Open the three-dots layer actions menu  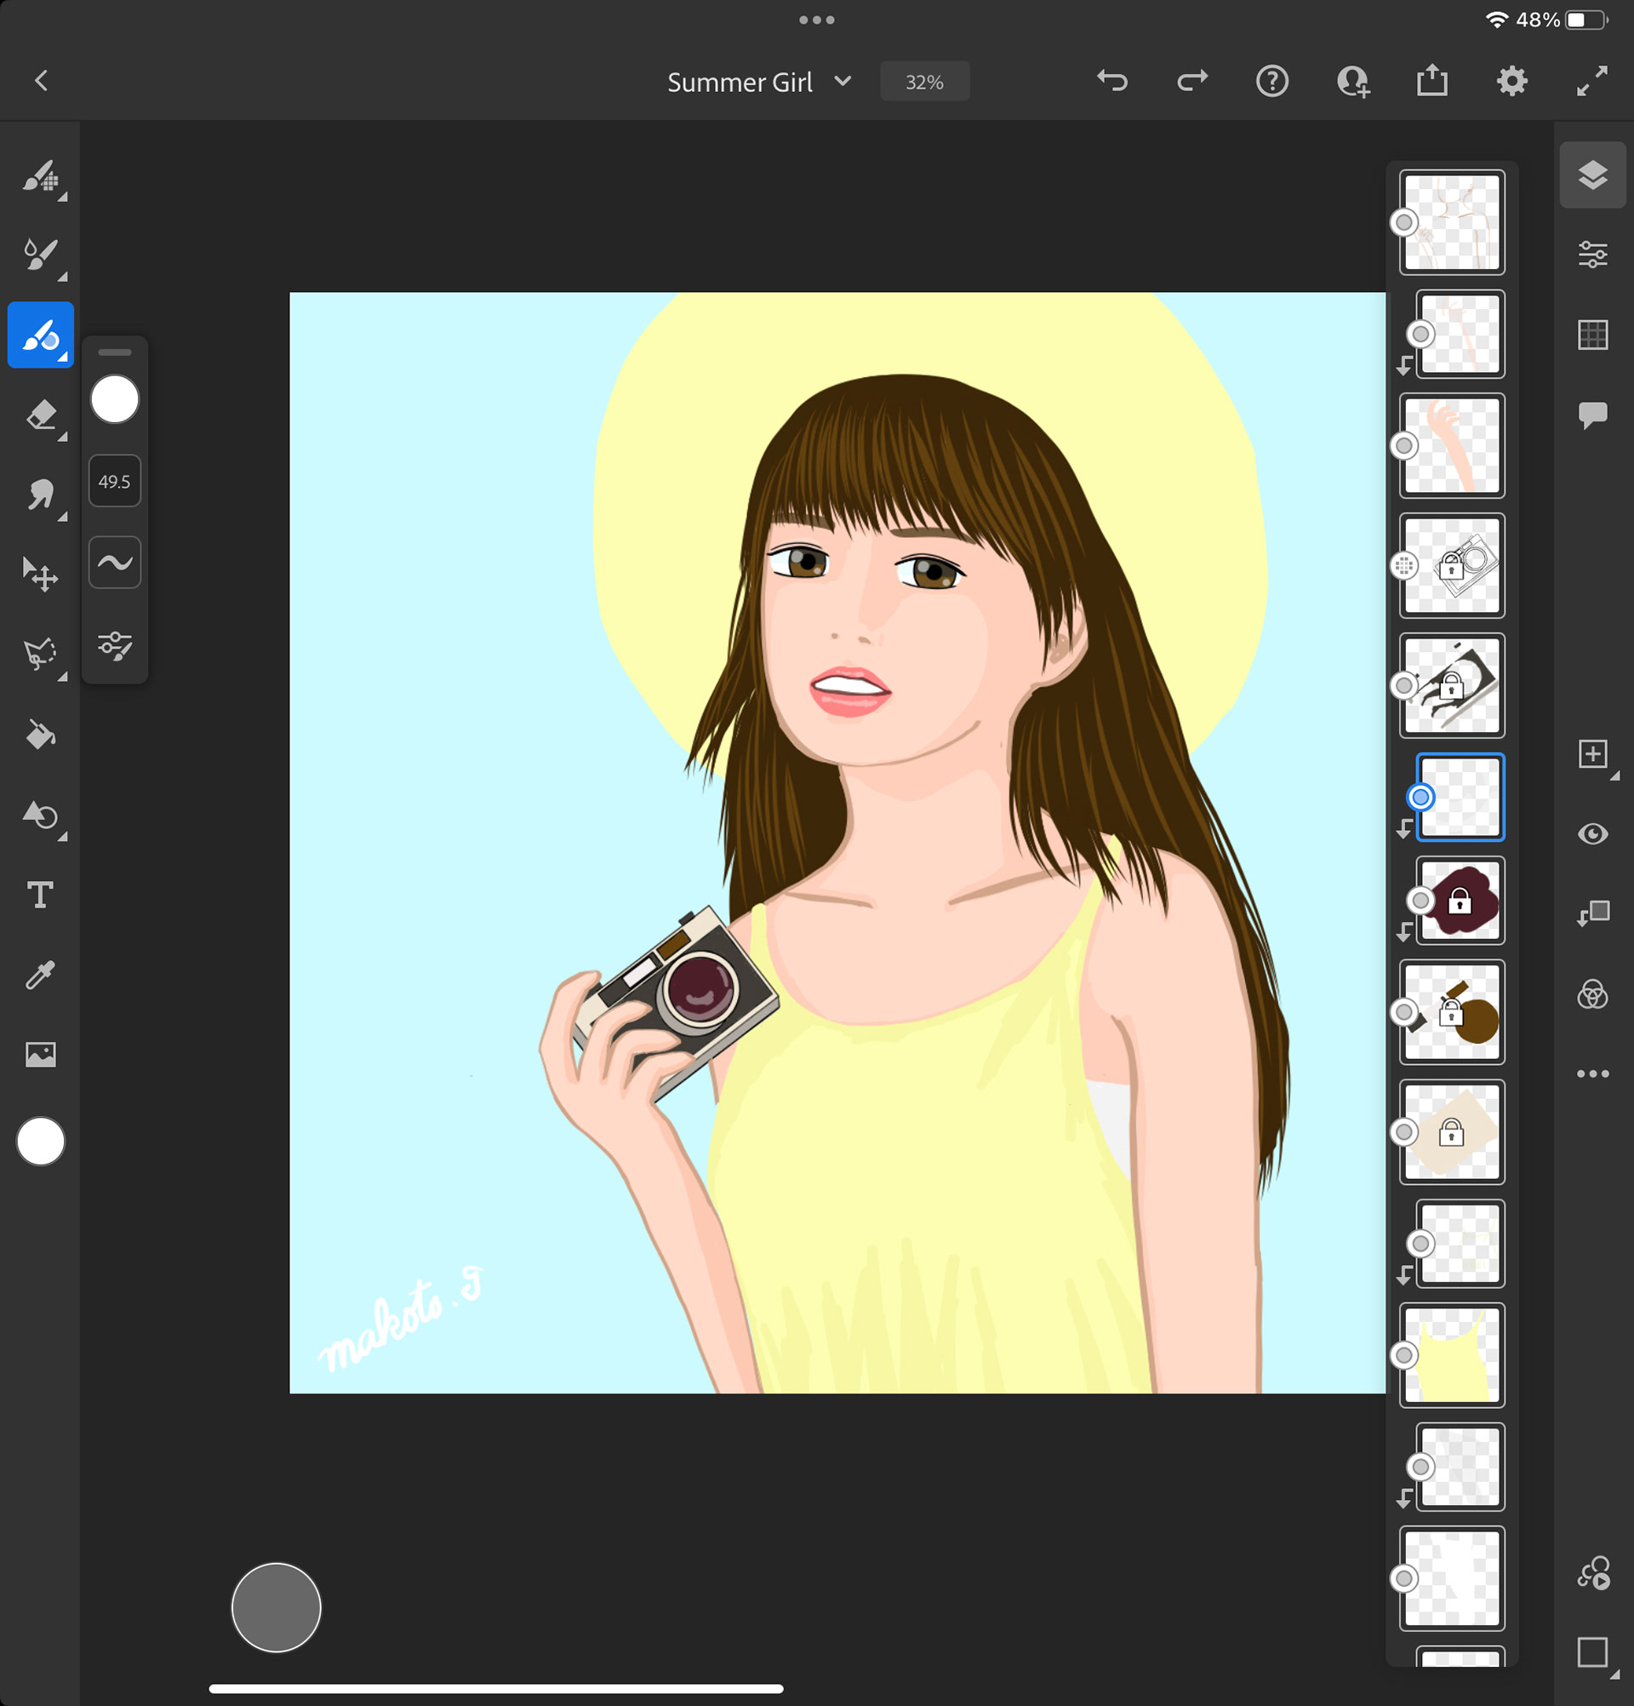pyautogui.click(x=1592, y=1074)
